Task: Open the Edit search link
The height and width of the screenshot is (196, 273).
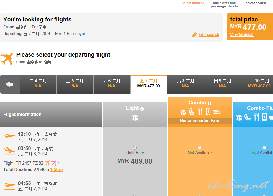Action: [x=209, y=35]
